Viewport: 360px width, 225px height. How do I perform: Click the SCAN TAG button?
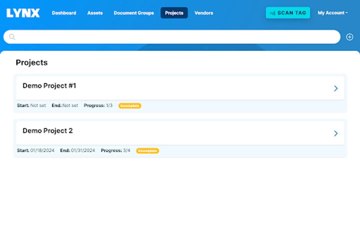pos(288,13)
